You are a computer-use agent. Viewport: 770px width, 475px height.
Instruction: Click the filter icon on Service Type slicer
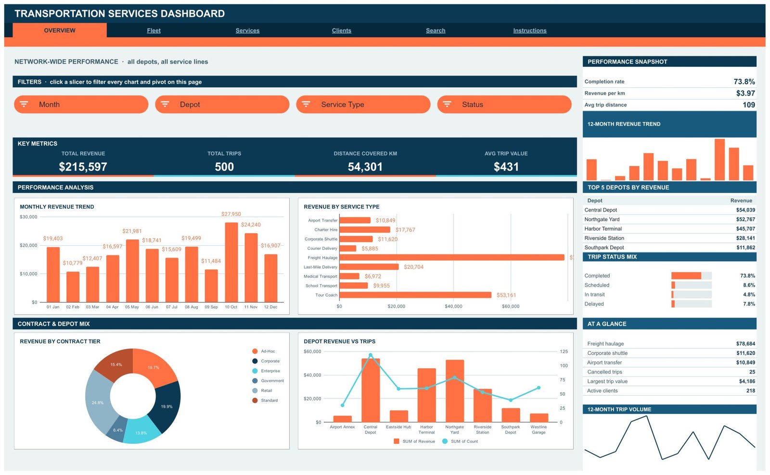tap(306, 104)
